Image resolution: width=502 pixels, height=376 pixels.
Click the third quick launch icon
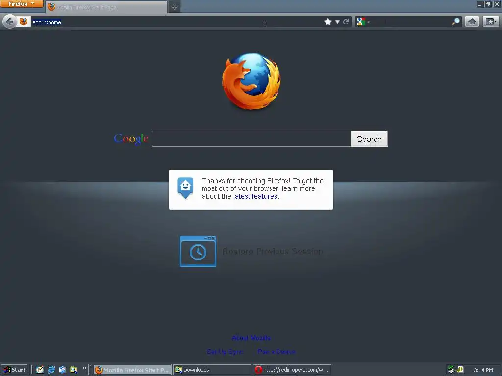[62, 370]
